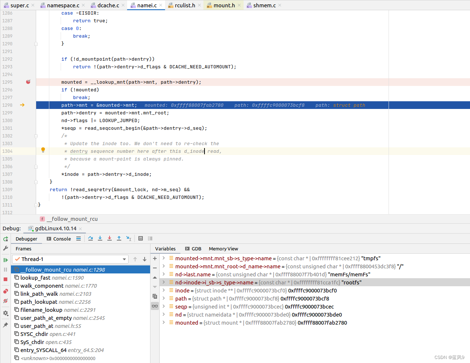470x363 pixels.
Task: Open the View Breakpoints icon
Action: [x=5, y=291]
